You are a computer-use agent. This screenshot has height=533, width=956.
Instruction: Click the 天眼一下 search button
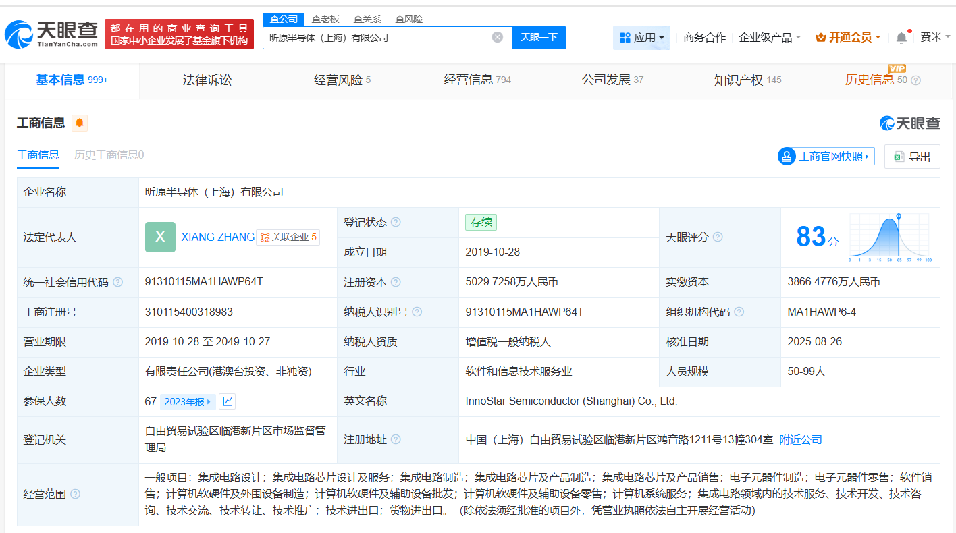coord(539,37)
